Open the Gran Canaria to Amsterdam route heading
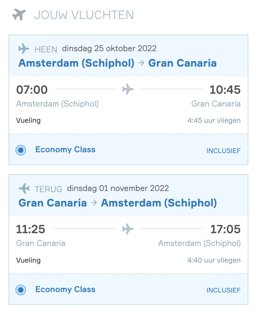 [x=118, y=203]
